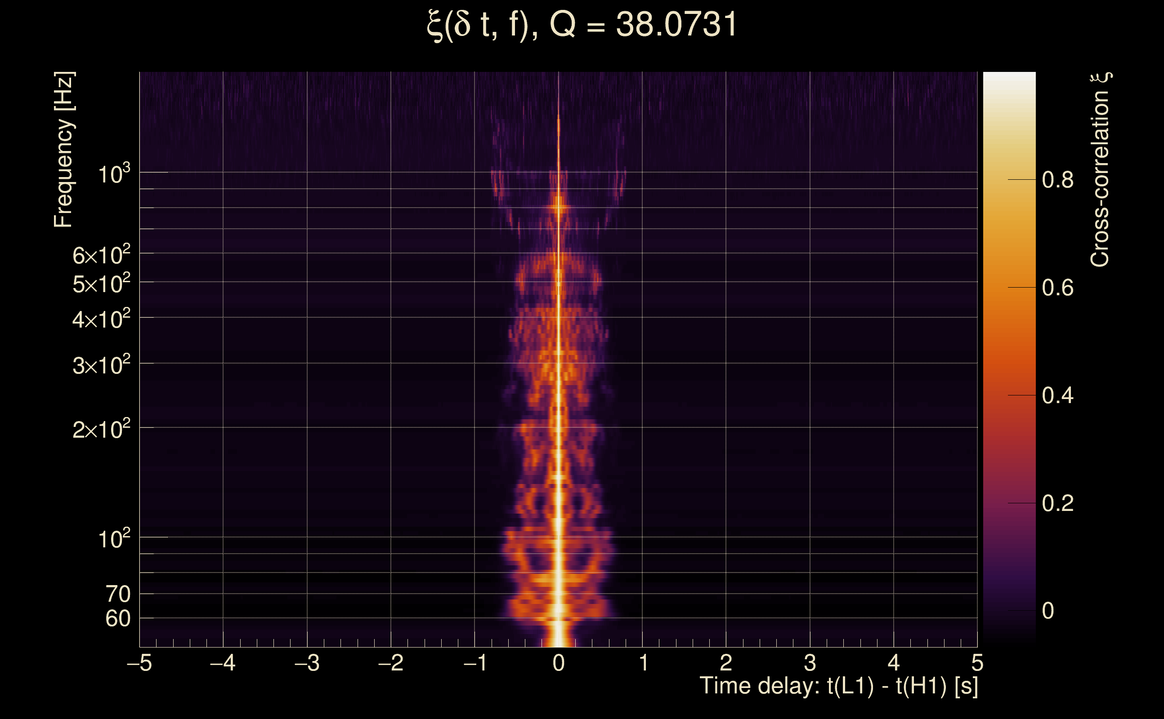Image resolution: width=1164 pixels, height=719 pixels.
Task: Click the x-axis tick label 3
Action: [x=810, y=663]
